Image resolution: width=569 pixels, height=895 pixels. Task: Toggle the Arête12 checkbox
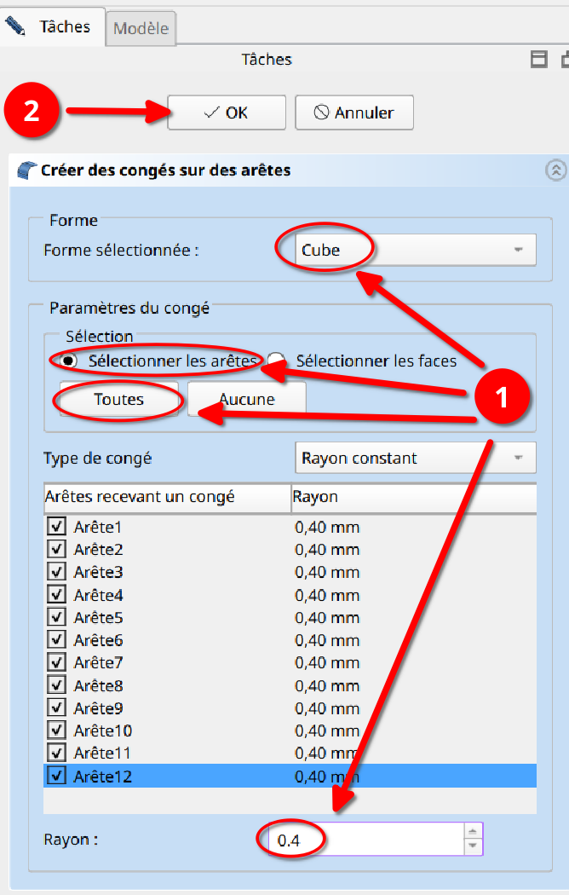[x=57, y=776]
